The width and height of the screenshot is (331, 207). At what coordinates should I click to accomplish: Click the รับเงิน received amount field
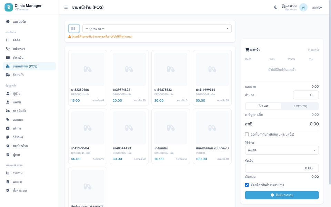pyautogui.click(x=282, y=168)
